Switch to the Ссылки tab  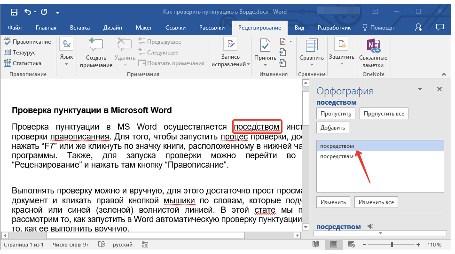tap(175, 28)
